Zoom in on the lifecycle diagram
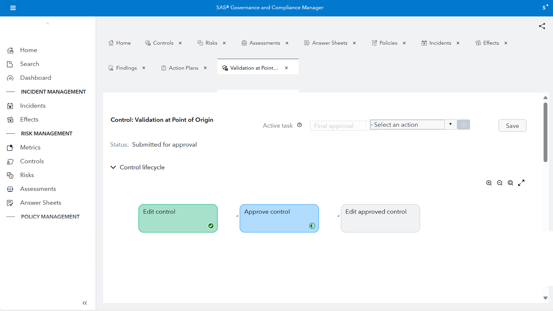The width and height of the screenshot is (553, 311). (x=489, y=183)
